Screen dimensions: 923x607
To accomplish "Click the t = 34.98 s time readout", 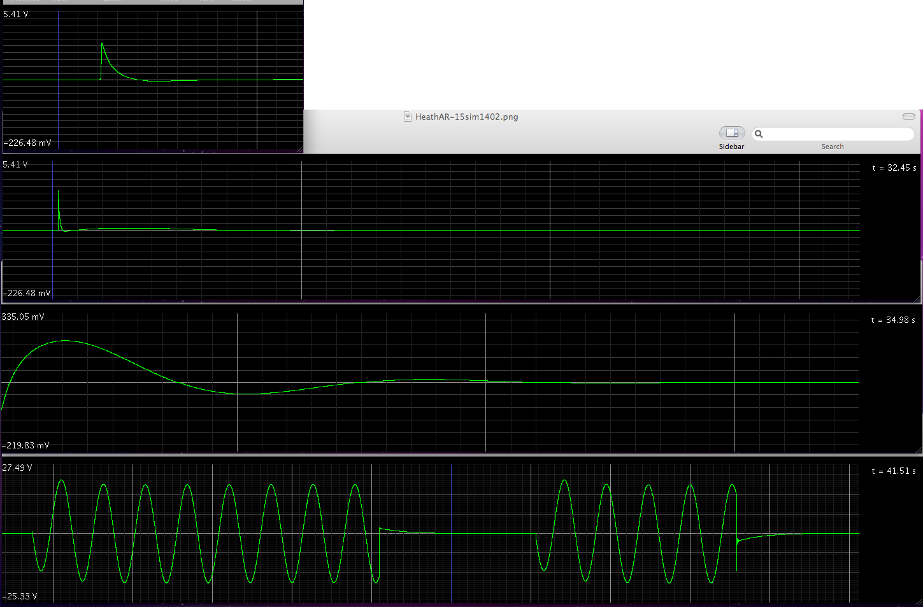I will (x=893, y=320).
